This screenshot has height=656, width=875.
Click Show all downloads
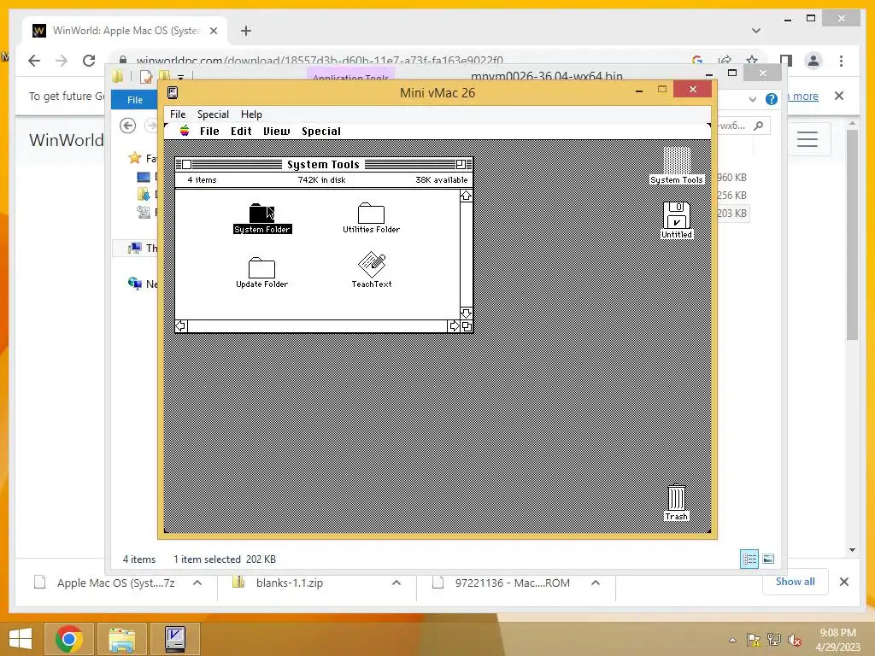795,581
